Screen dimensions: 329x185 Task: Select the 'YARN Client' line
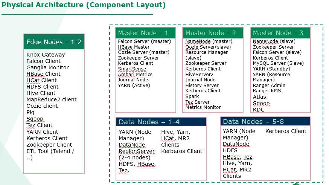pos(42,132)
